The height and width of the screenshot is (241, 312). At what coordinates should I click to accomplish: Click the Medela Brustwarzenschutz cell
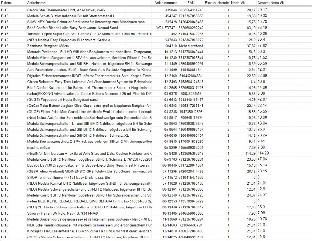(89, 142)
